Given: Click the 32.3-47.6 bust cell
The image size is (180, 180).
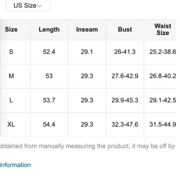Looking at the screenshot, I should [x=125, y=124].
